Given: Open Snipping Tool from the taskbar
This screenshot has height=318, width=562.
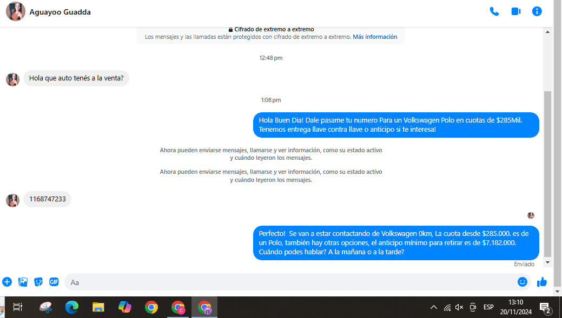Looking at the screenshot, I should [46, 307].
